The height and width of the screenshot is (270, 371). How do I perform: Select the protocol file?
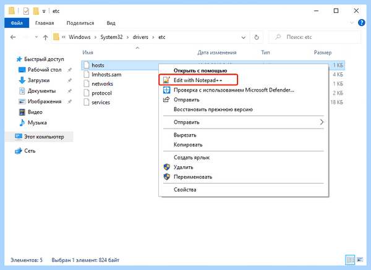[101, 93]
